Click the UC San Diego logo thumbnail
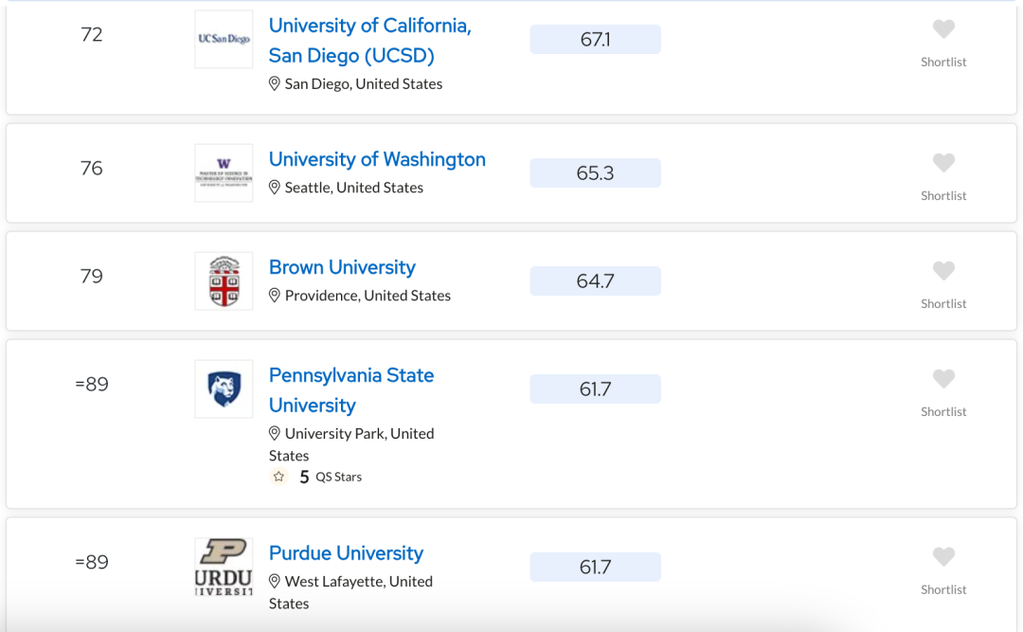The height and width of the screenshot is (632, 1023). (x=224, y=39)
